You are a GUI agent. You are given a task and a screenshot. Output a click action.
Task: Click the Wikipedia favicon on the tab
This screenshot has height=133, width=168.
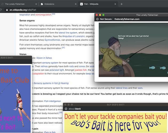pyautogui.click(x=81, y=4)
